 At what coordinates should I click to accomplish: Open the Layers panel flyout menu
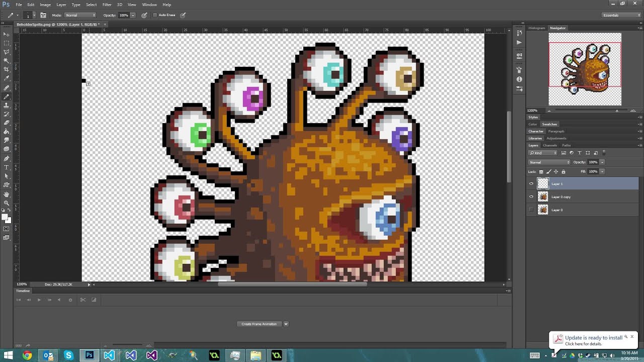640,145
